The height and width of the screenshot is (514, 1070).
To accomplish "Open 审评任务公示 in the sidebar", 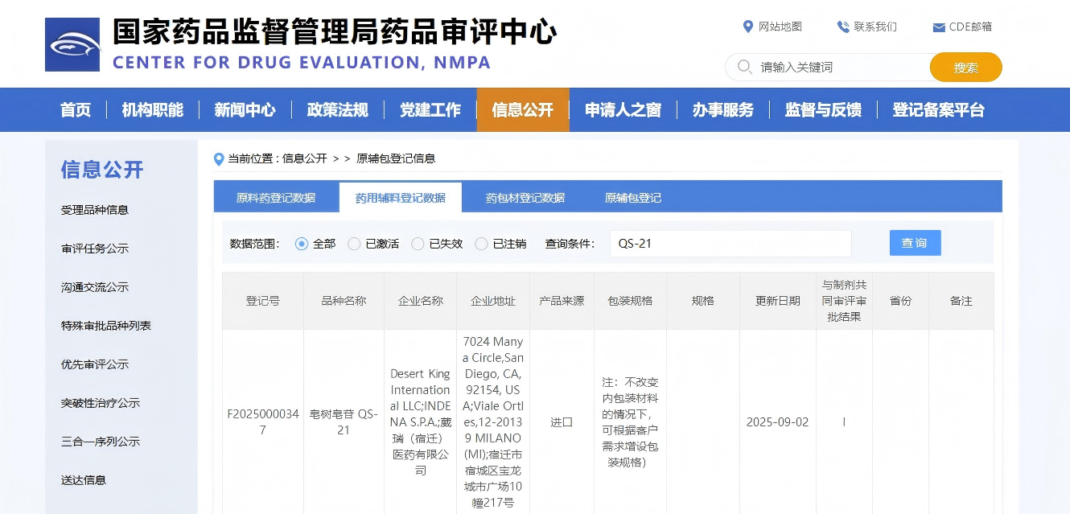I will point(95,249).
